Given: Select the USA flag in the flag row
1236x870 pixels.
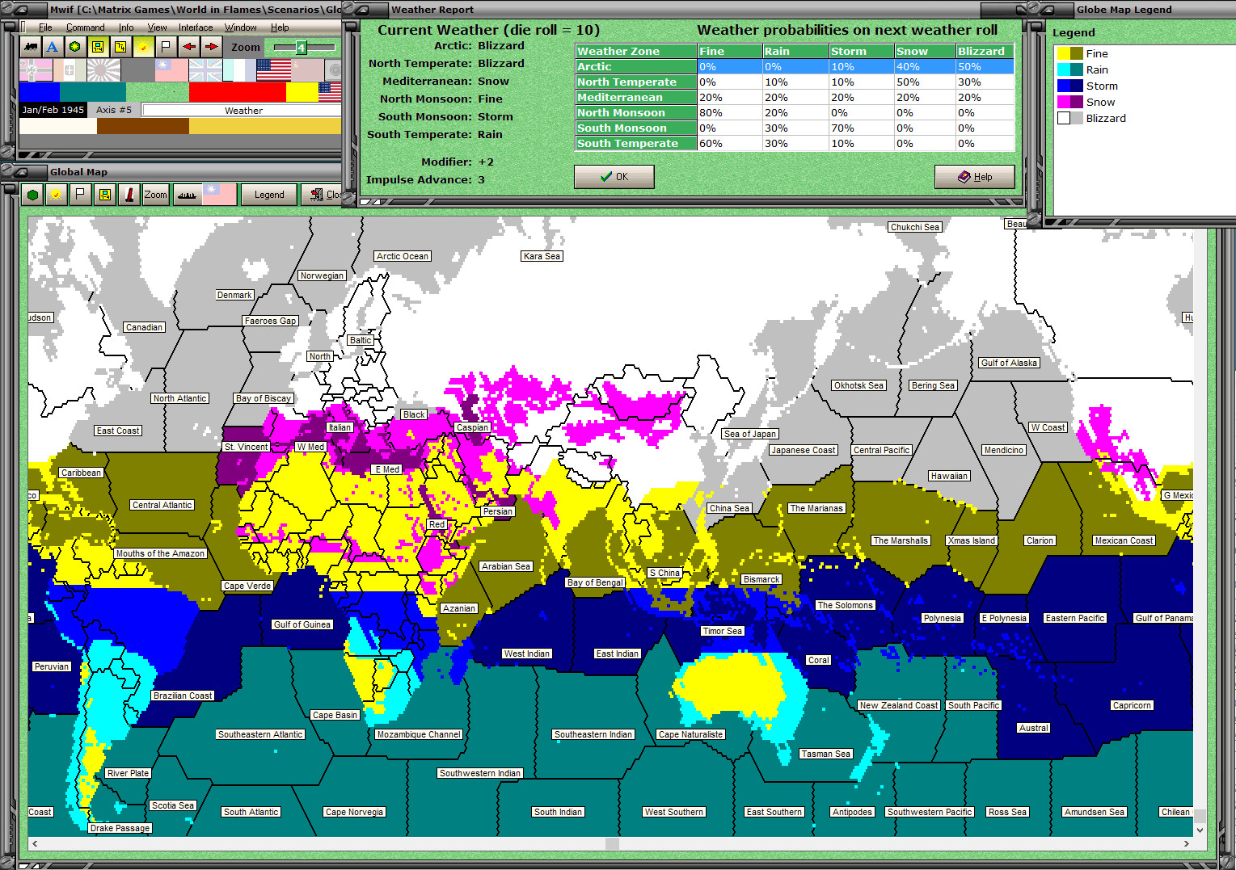Looking at the screenshot, I should tap(273, 70).
